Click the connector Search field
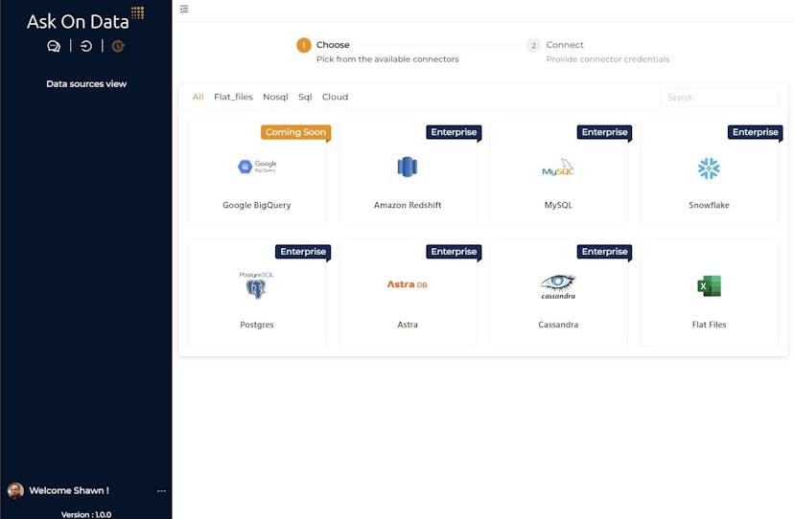The height and width of the screenshot is (519, 794). tap(719, 97)
